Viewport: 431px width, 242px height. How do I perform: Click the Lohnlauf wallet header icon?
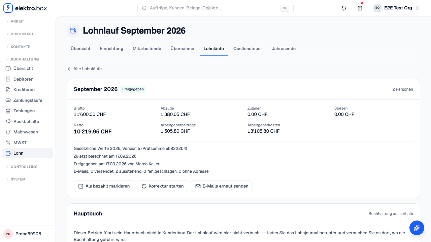pyautogui.click(x=73, y=31)
